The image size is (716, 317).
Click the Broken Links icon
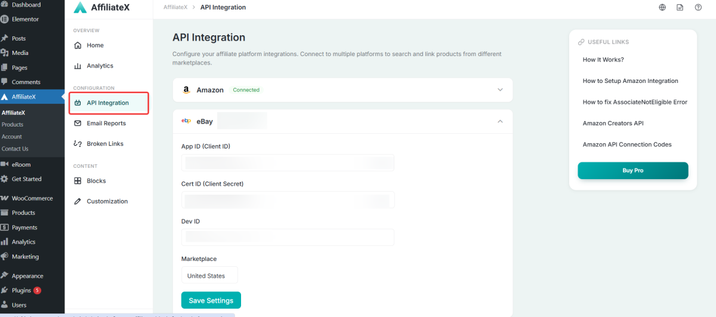pyautogui.click(x=78, y=144)
